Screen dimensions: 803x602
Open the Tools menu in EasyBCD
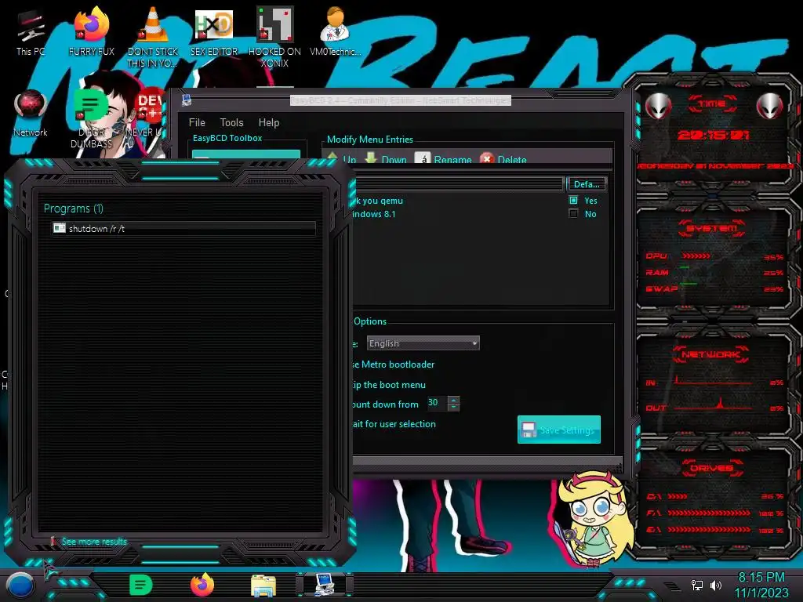pyautogui.click(x=231, y=122)
